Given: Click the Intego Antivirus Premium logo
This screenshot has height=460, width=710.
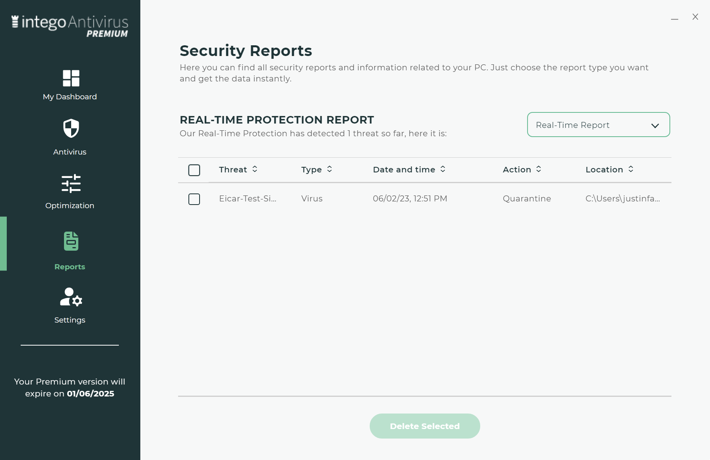Looking at the screenshot, I should 70,26.
